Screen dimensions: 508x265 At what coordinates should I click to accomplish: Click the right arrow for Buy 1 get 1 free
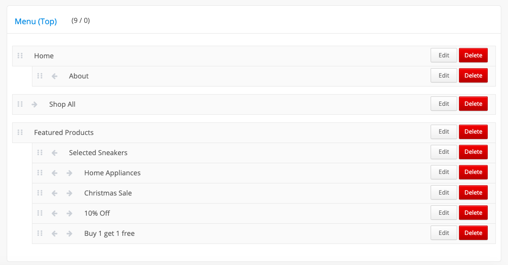69,234
